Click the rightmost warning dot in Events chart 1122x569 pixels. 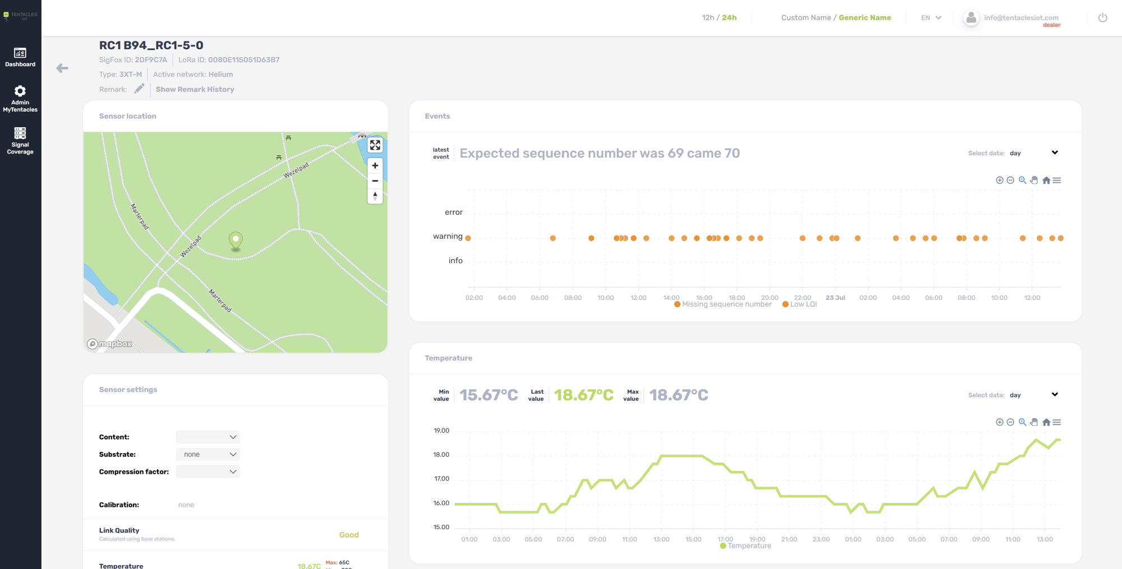1060,238
